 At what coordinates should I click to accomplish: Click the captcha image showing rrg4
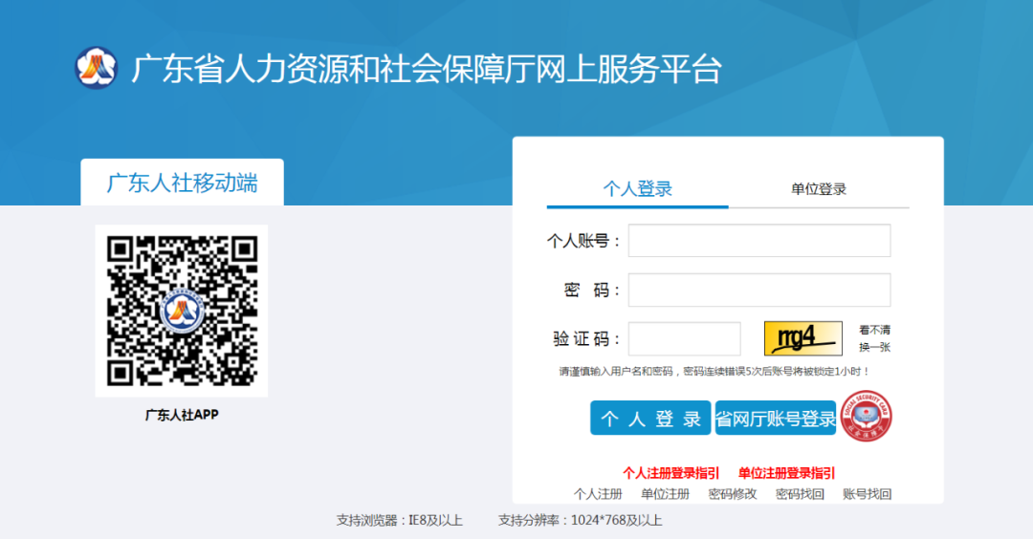tap(802, 338)
